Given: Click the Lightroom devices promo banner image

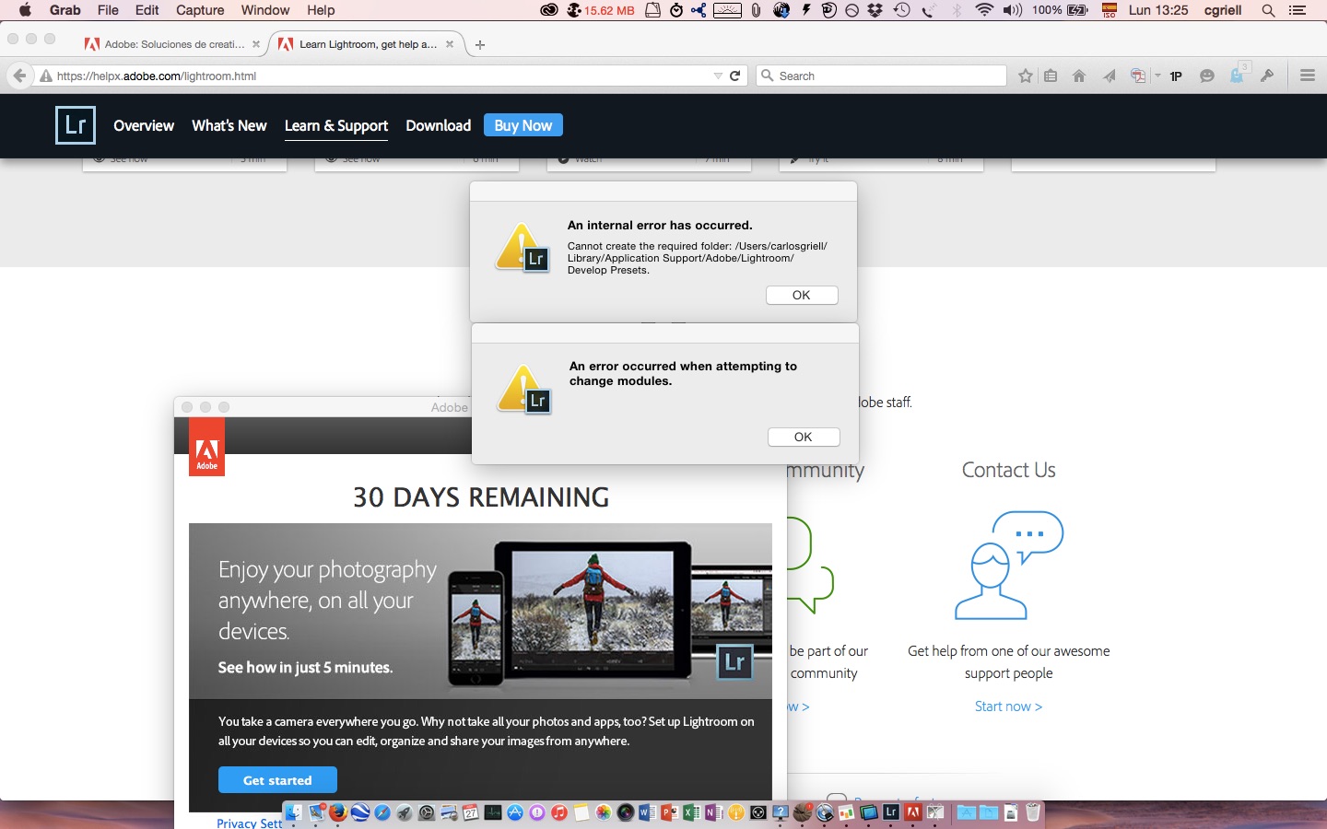Looking at the screenshot, I should coord(480,611).
